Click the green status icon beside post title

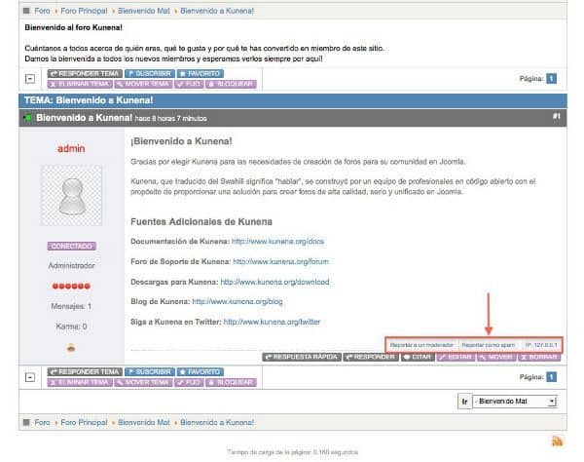(28, 118)
